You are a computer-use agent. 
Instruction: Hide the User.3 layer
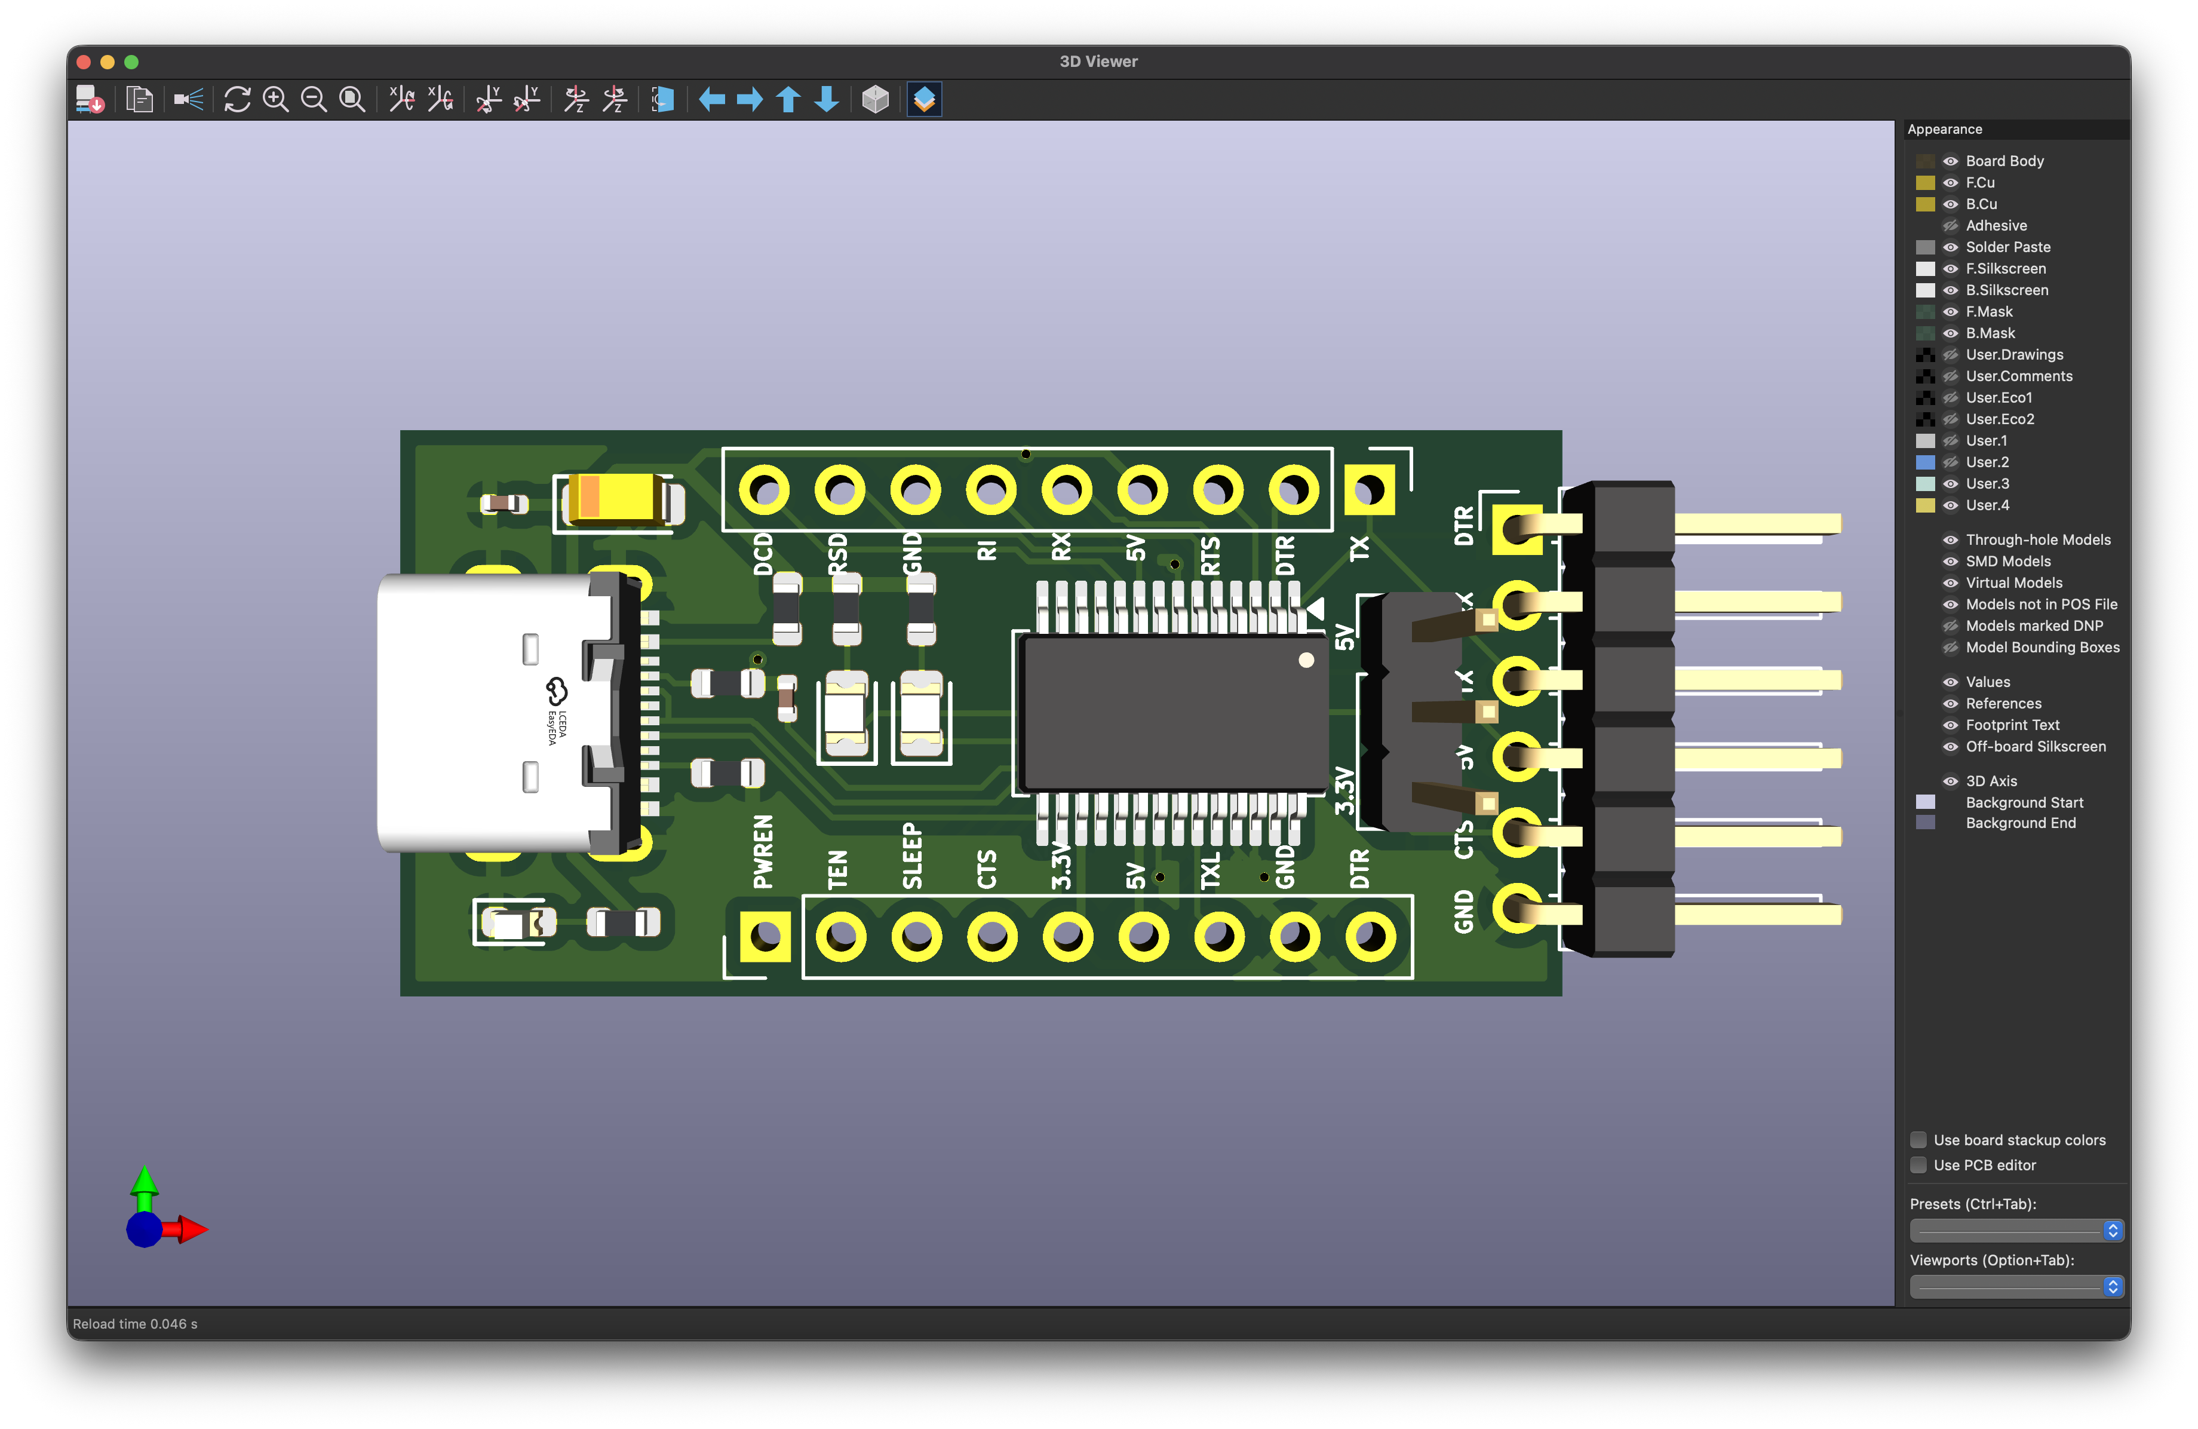(1951, 484)
